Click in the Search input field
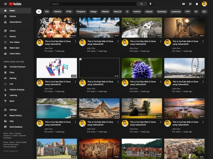Image resolution: width=213 pixels, height=159 pixels. tap(93, 4)
